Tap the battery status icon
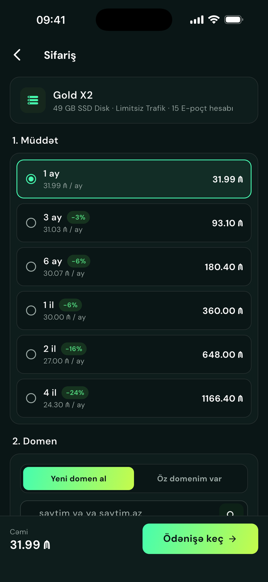 point(234,20)
